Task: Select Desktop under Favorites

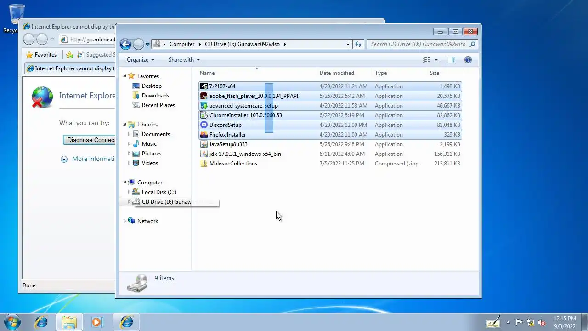Action: tap(152, 86)
